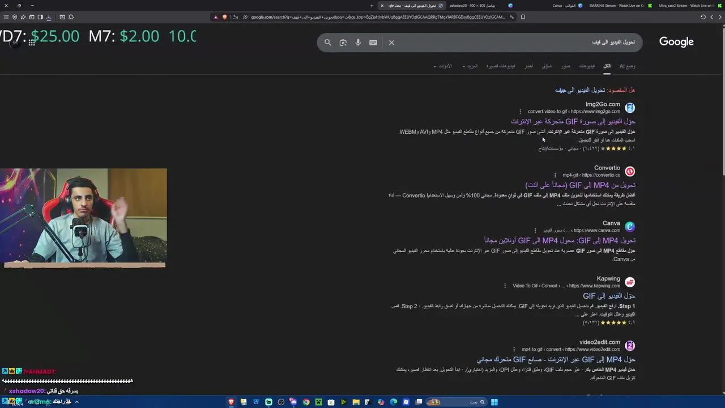The image size is (725, 408).
Task: Open Google Lens image search icon
Action: pyautogui.click(x=343, y=42)
